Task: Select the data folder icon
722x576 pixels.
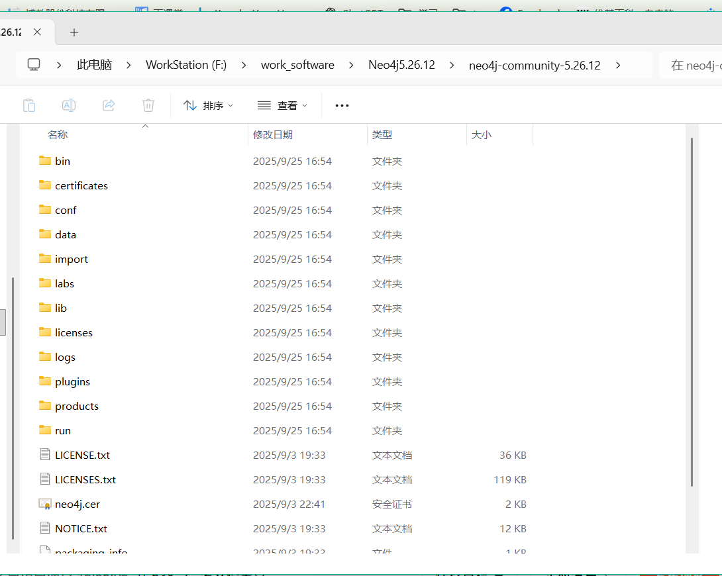Action: pos(44,234)
